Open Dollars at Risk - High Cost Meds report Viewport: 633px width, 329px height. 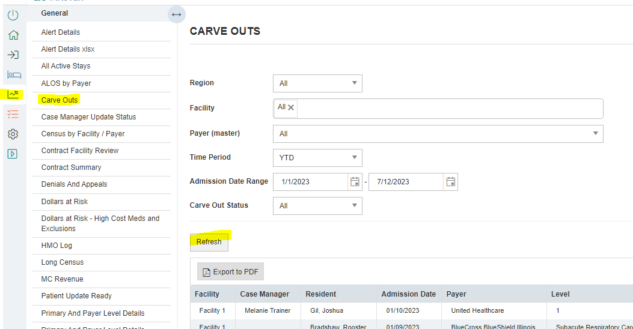(x=100, y=223)
